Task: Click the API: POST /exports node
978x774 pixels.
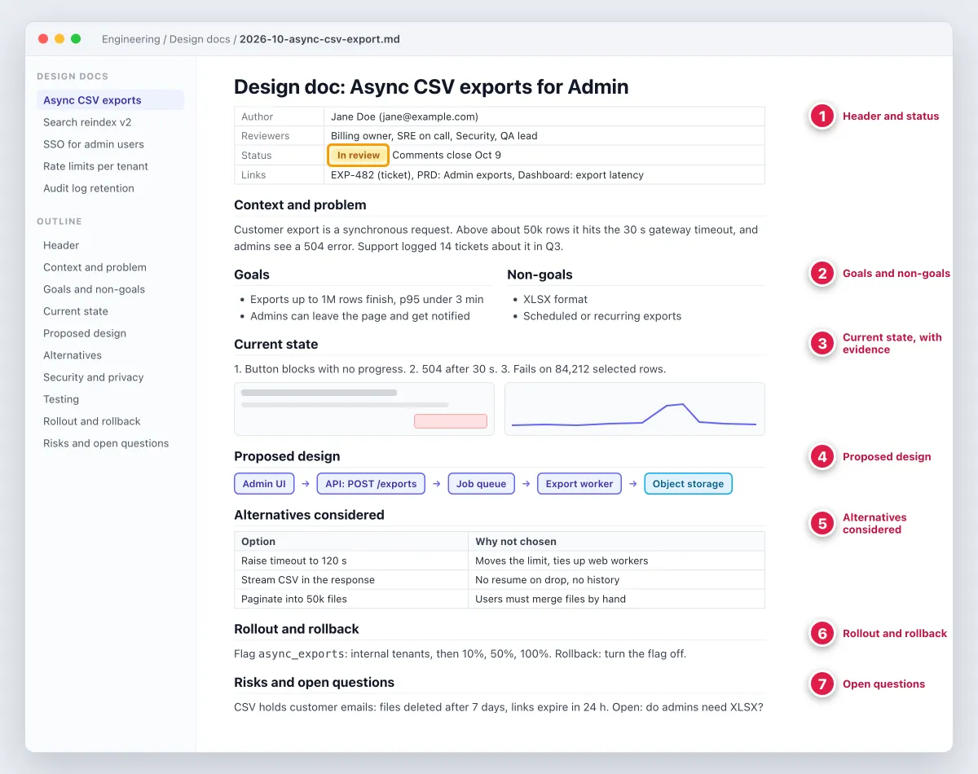Action: coord(371,484)
